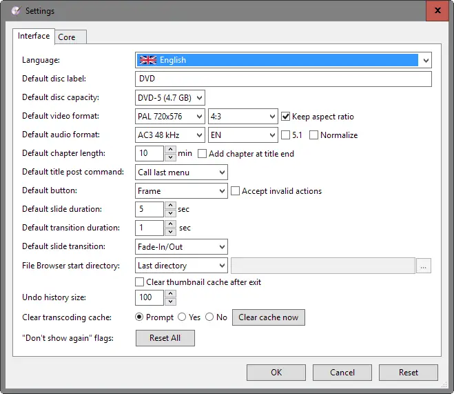The width and height of the screenshot is (454, 394).
Task: Open the EN audio language dropdown
Action: pos(243,135)
